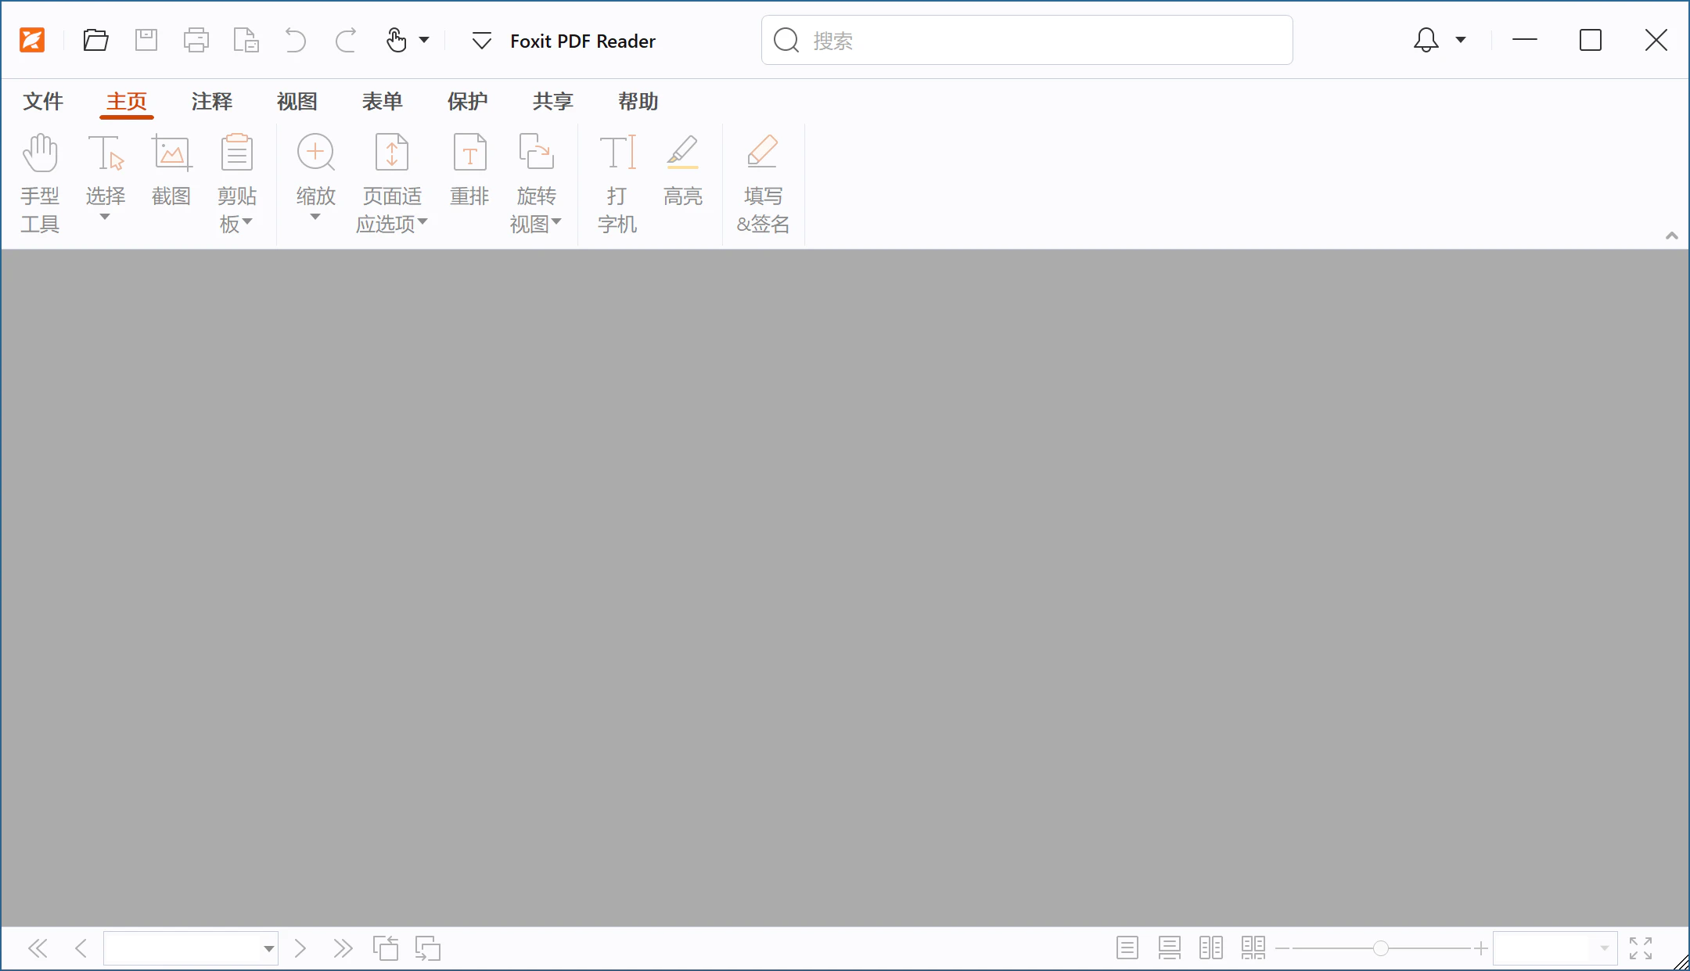Click the touch mode hand icon
Screen dimensions: 1690x971
click(x=397, y=40)
